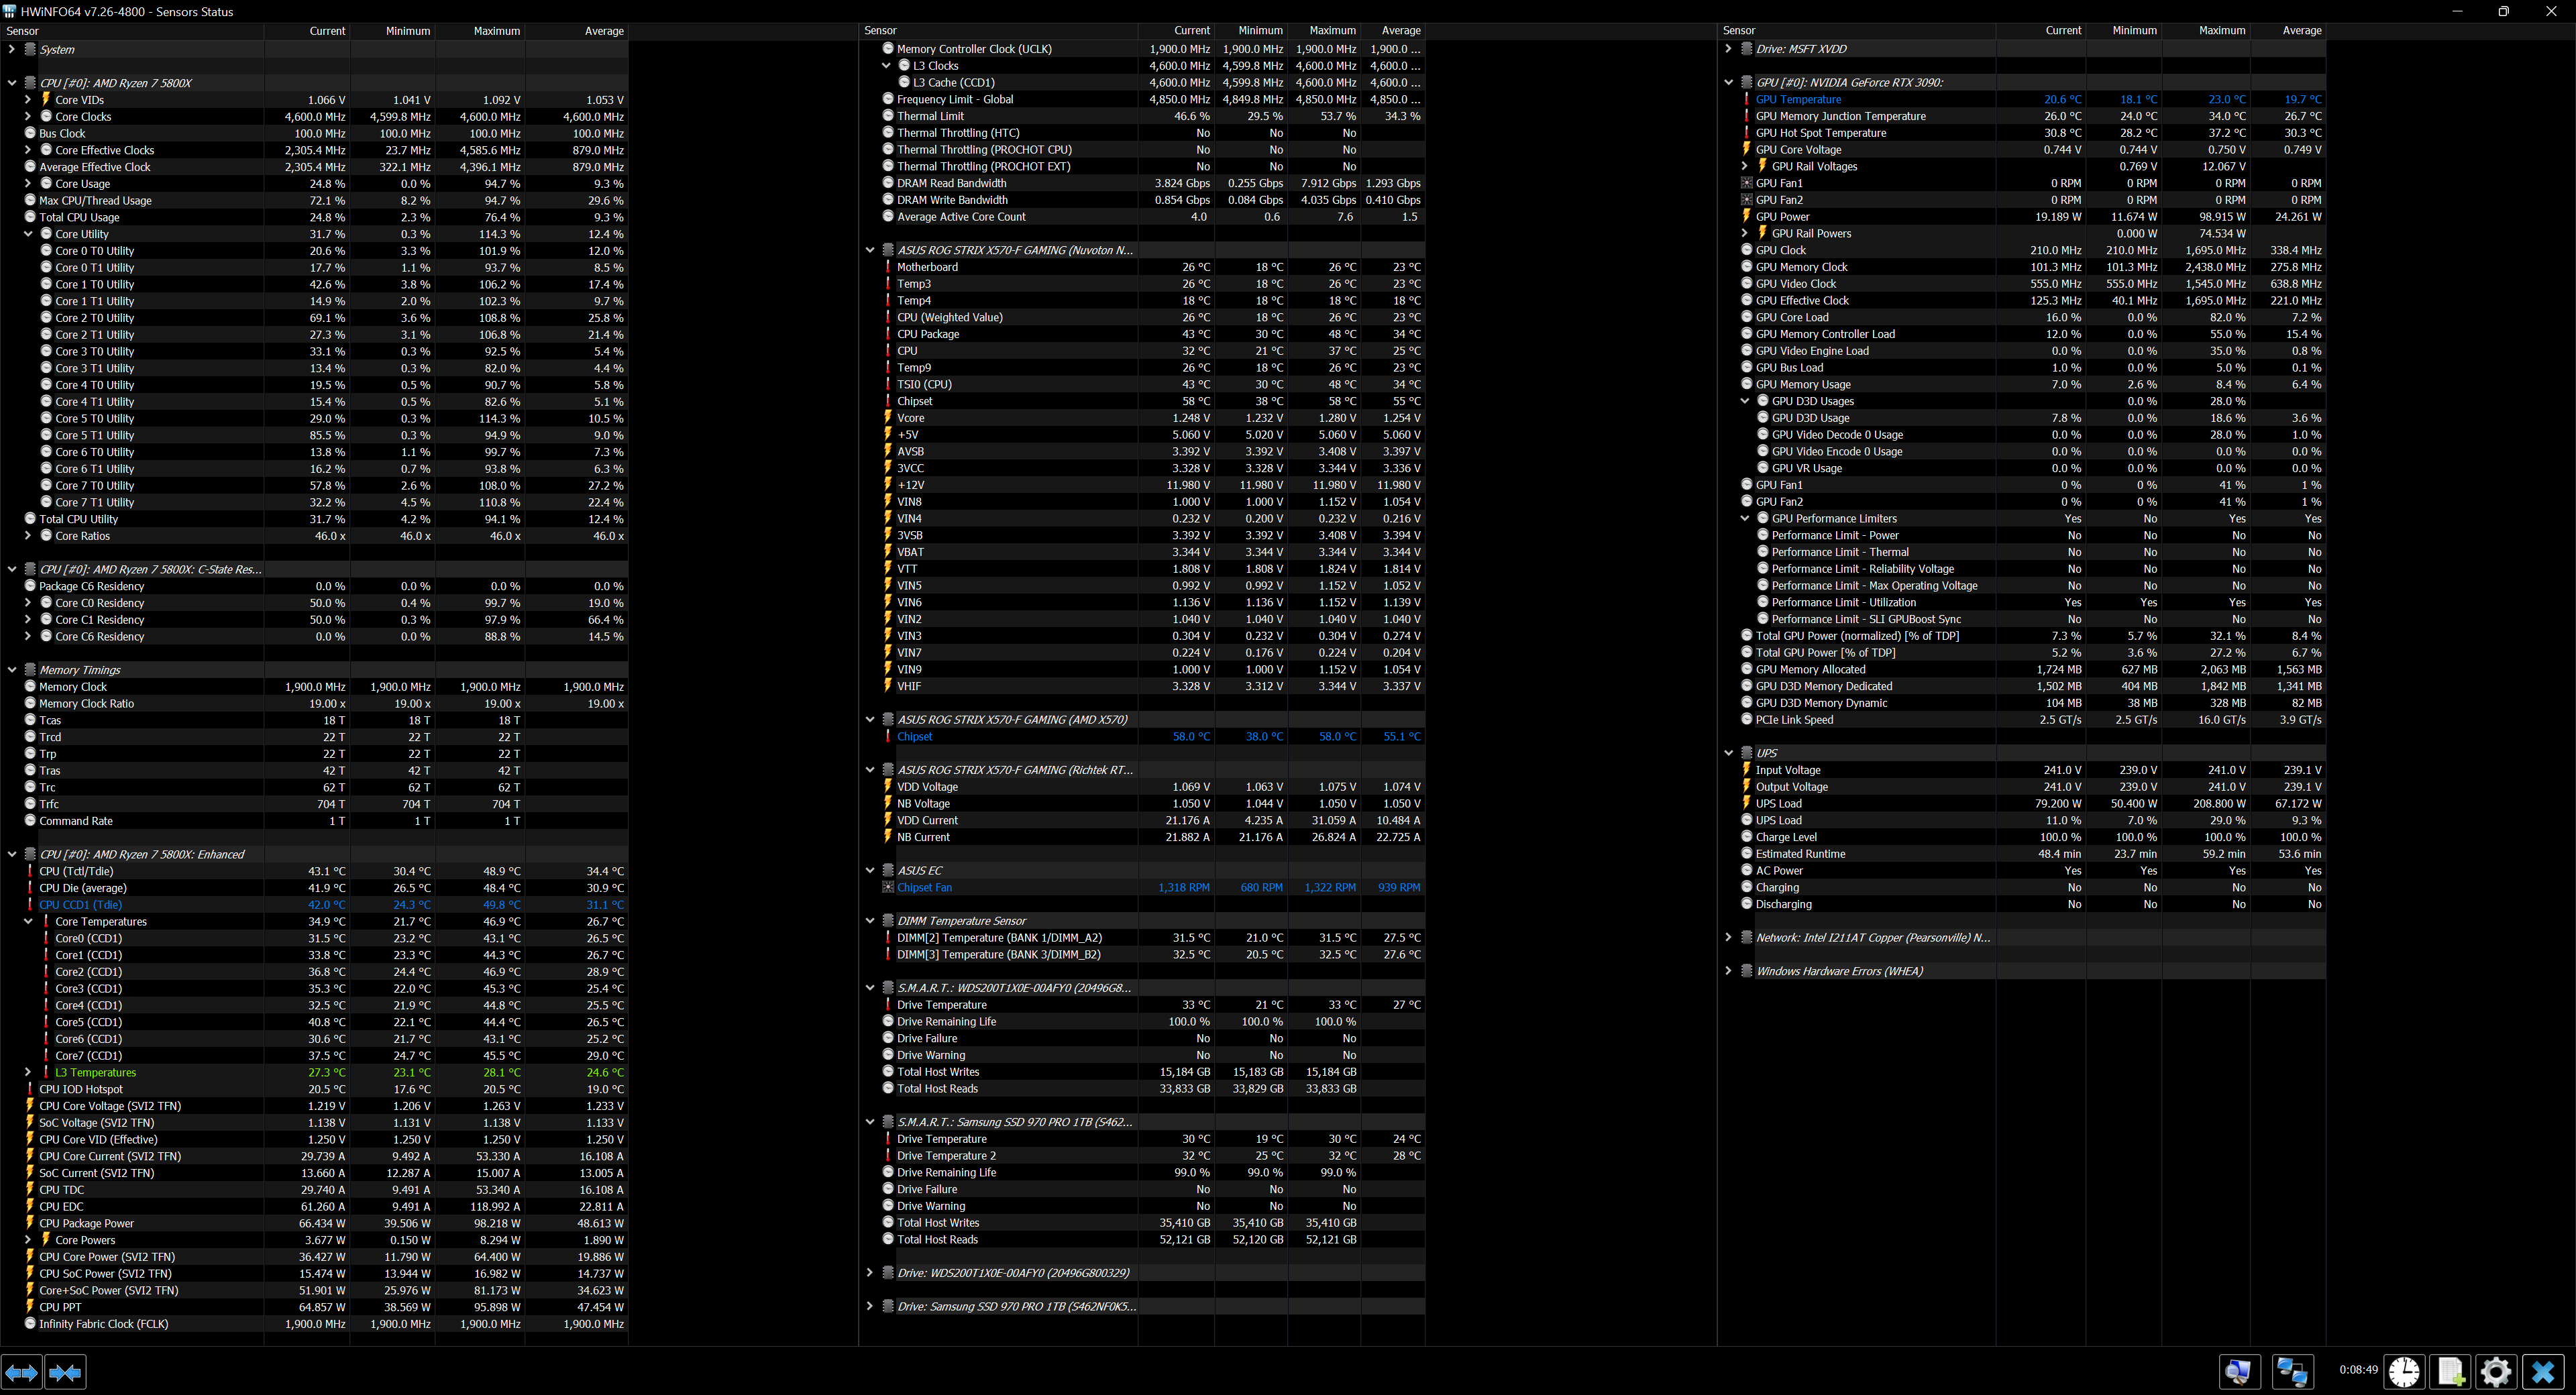The height and width of the screenshot is (1395, 2576).
Task: Start logging with the sheet-plus icon
Action: (2451, 1371)
